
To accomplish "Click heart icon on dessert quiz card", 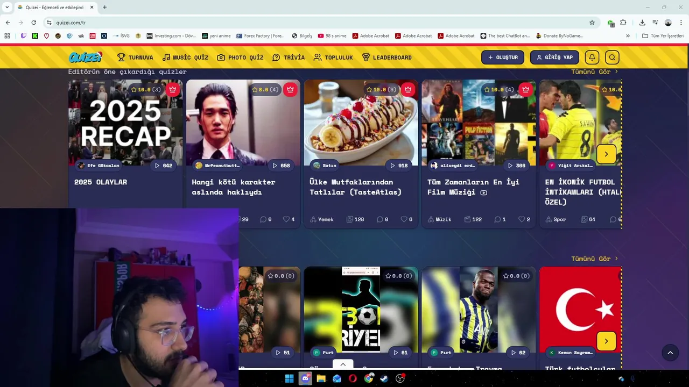I will coord(404,219).
